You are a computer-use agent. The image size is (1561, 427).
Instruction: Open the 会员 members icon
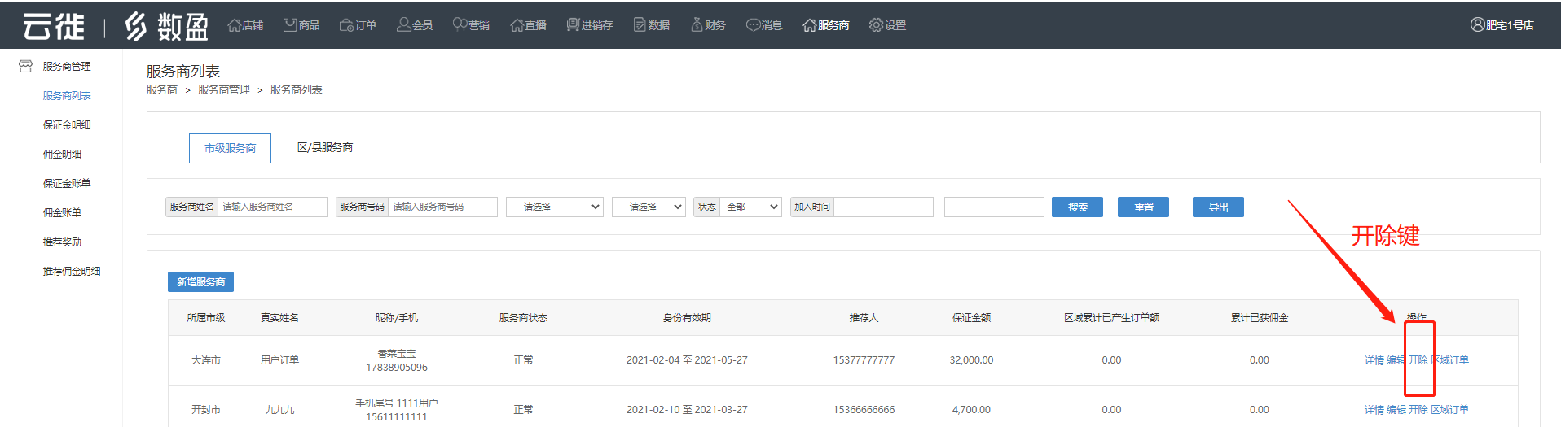(403, 25)
